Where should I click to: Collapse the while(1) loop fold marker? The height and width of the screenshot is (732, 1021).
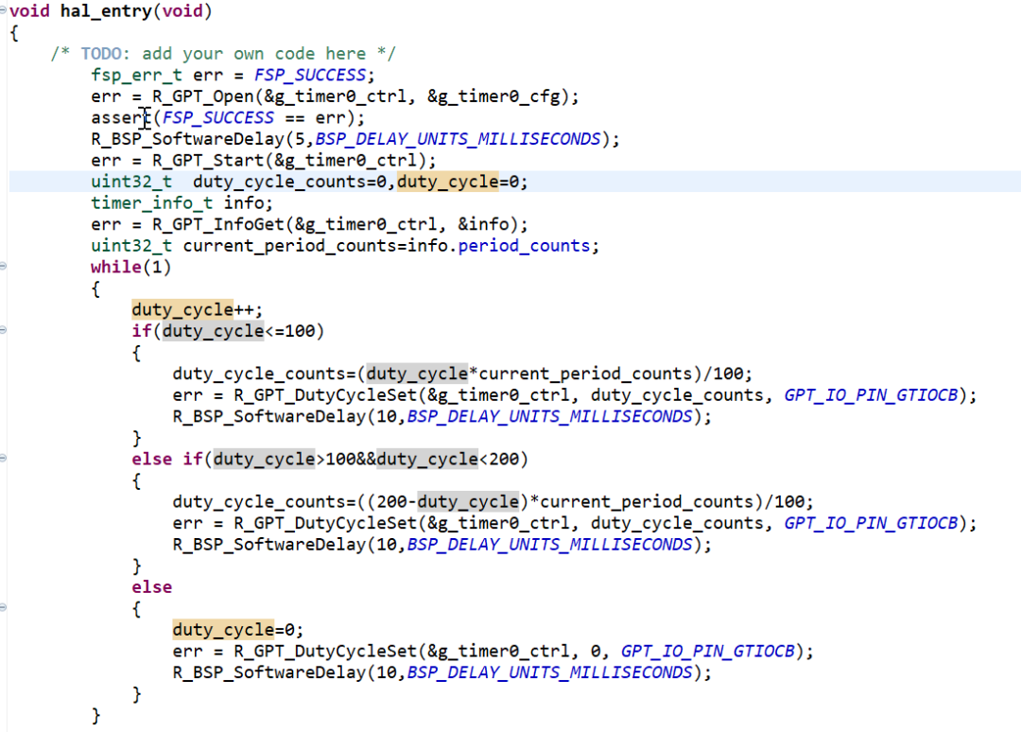tap(4, 267)
